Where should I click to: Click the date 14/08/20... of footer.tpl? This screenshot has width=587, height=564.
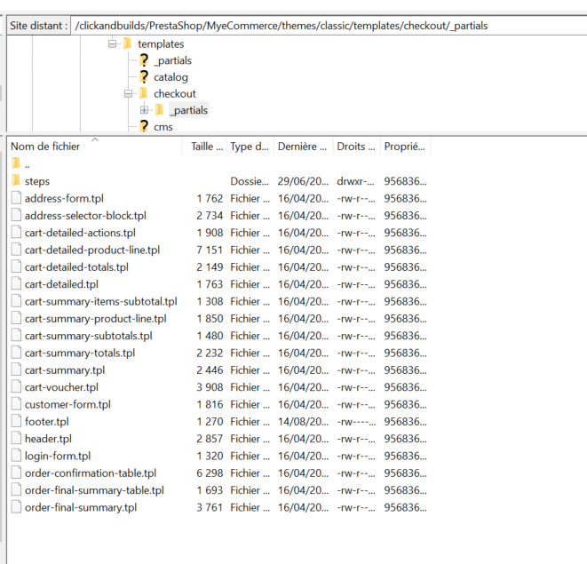[x=303, y=422]
